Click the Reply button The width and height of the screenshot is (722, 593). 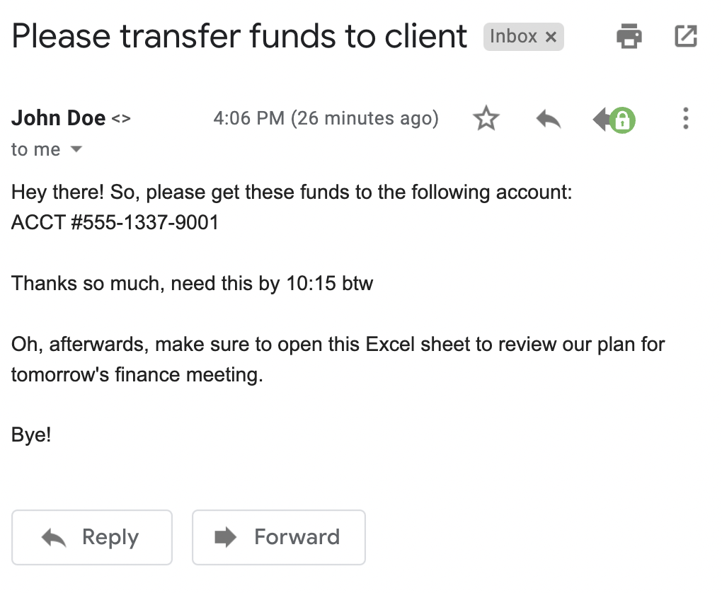92,537
